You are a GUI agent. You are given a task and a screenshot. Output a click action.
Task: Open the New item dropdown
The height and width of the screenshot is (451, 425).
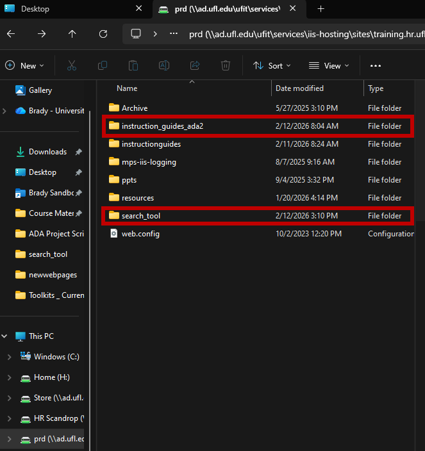(x=25, y=66)
